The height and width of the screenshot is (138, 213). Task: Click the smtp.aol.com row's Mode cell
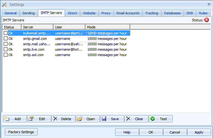pos(107,55)
